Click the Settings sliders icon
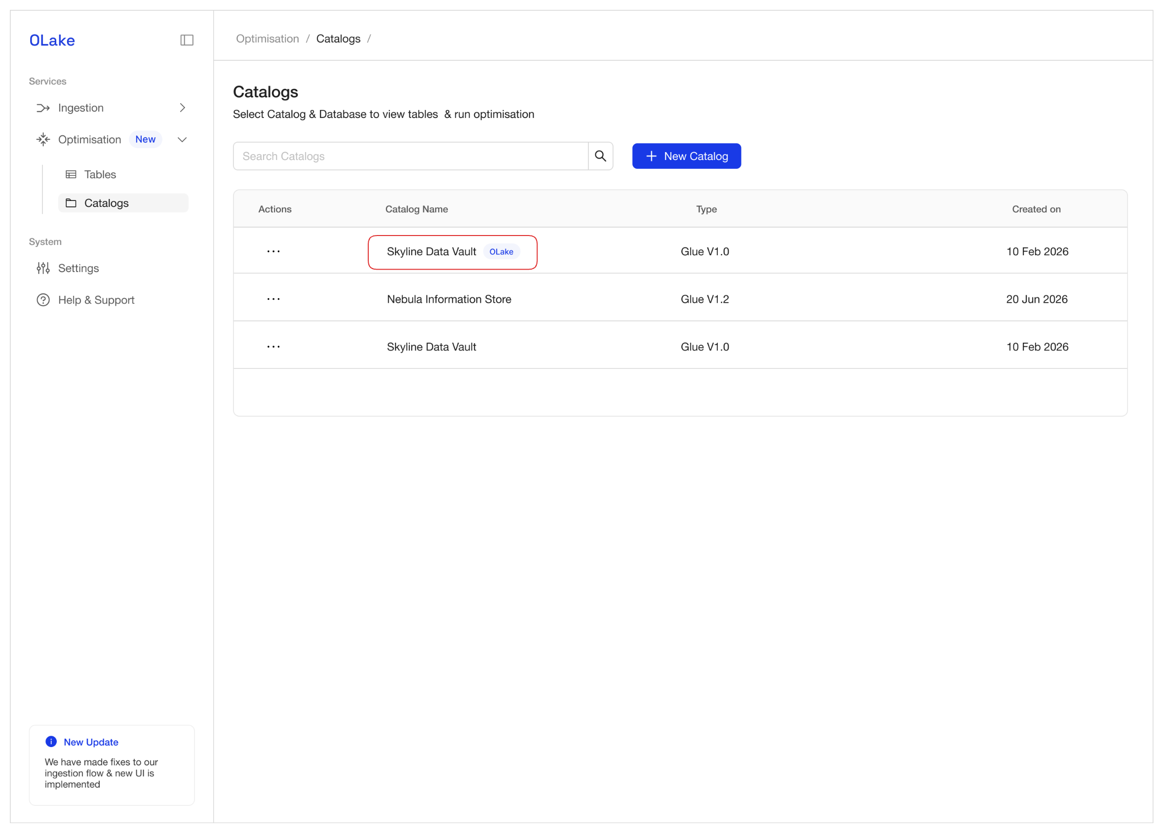This screenshot has width=1163, height=833. pyautogui.click(x=43, y=268)
